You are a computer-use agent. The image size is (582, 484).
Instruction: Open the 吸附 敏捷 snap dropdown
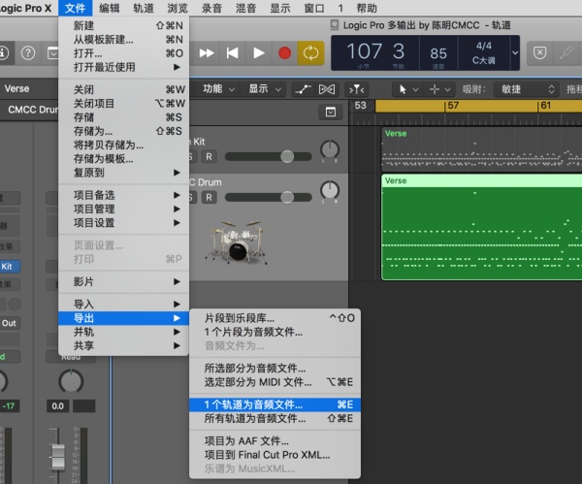[x=527, y=89]
